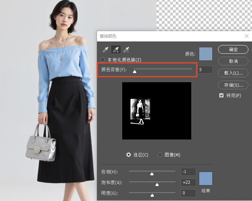The width and height of the screenshot is (252, 201).
Task: Select the Subtract from Sample eyedropper
Action: (127, 50)
